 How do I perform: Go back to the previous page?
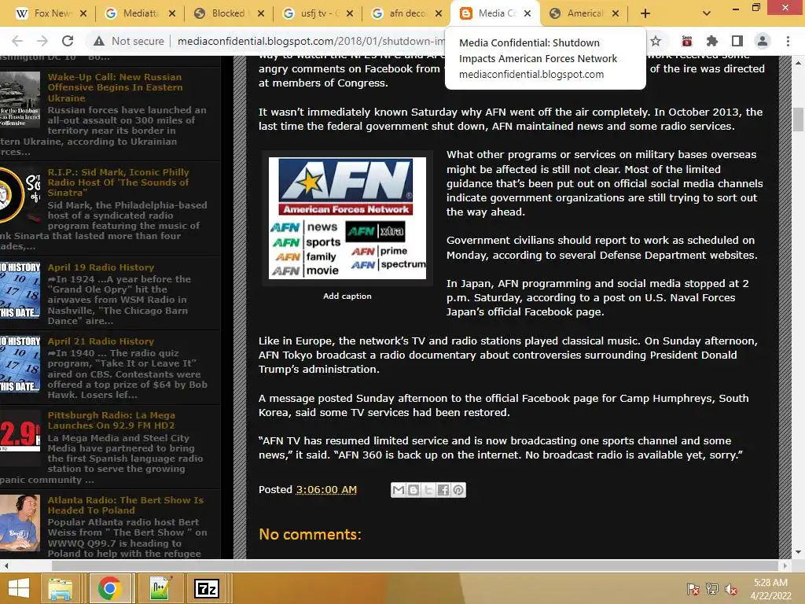pos(17,41)
